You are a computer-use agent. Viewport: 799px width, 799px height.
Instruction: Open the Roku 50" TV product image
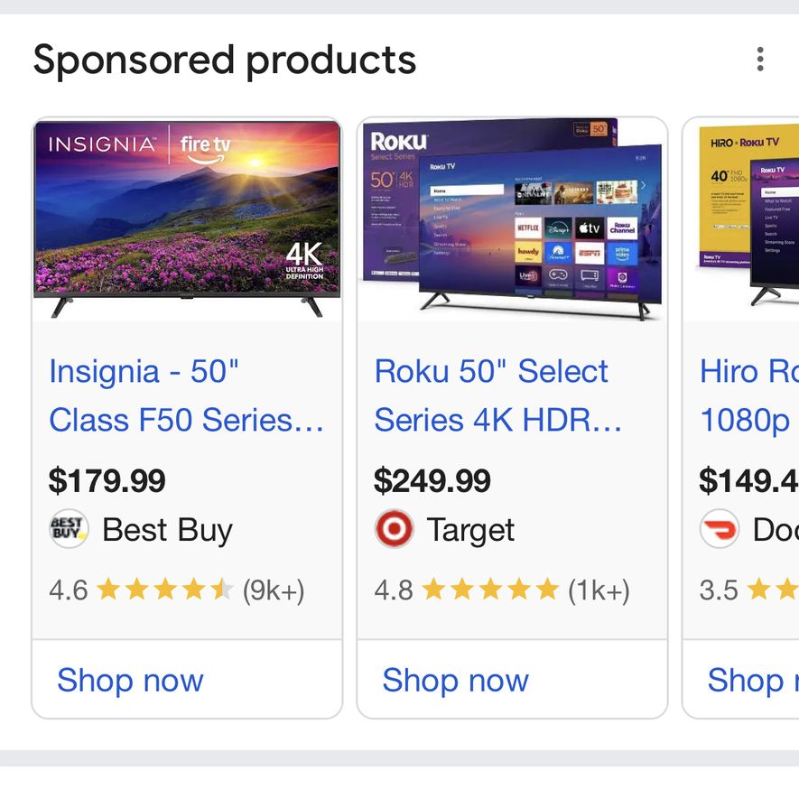512,219
